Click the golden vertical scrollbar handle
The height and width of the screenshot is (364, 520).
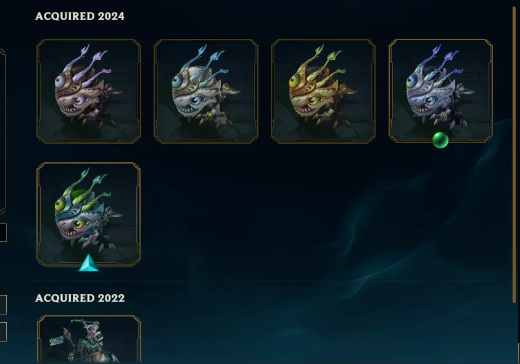pyautogui.click(x=514, y=154)
